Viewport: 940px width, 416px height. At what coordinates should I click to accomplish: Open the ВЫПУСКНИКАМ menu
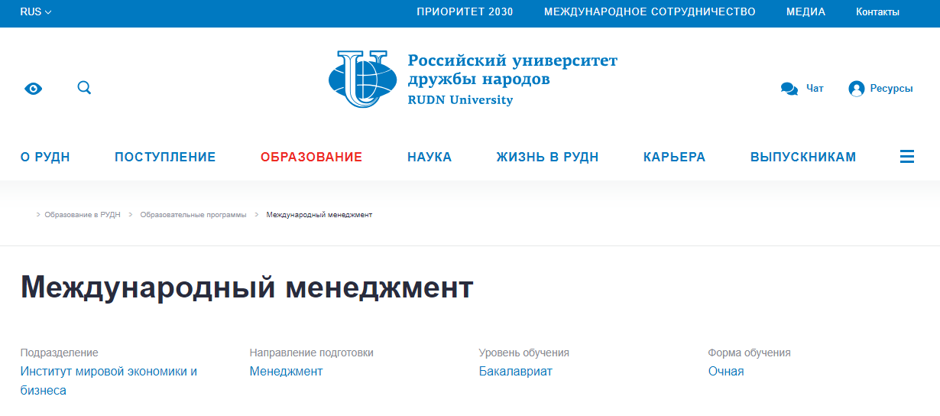803,158
